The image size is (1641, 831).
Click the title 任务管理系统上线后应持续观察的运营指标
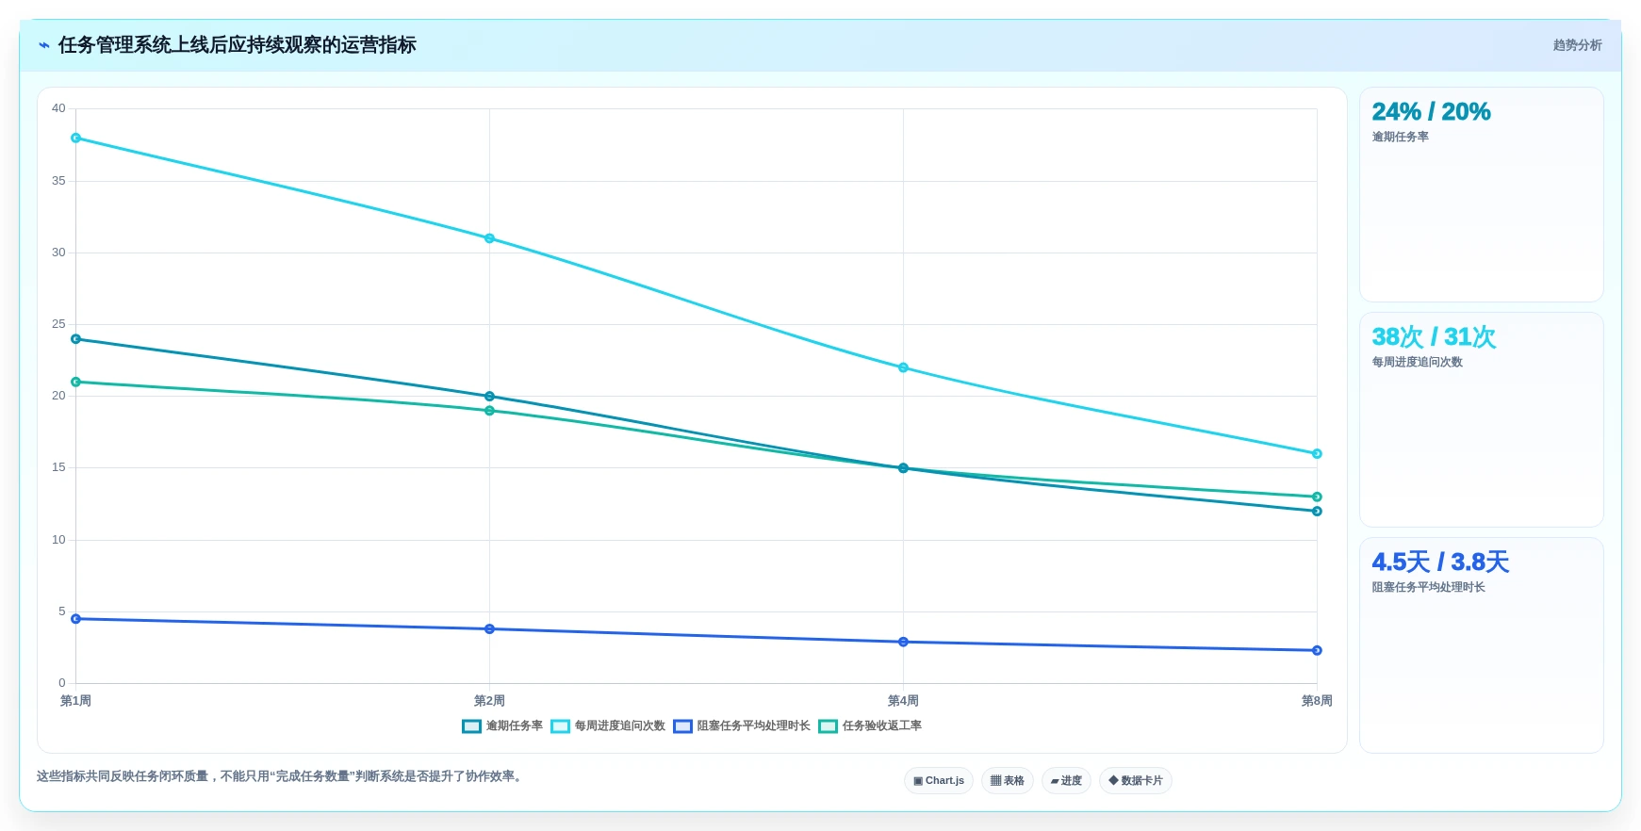coord(237,45)
